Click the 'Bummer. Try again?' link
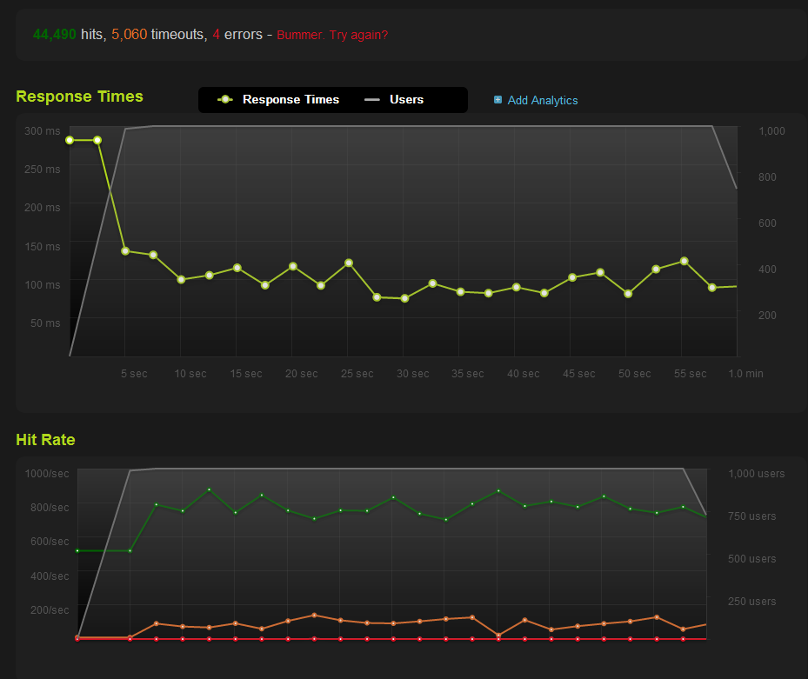Viewport: 808px width, 679px height. tap(332, 36)
